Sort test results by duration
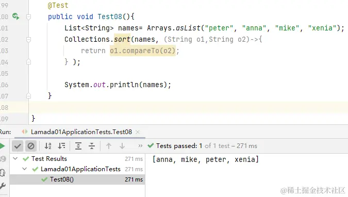Viewport: 348px width, 197px height. (x=61, y=146)
